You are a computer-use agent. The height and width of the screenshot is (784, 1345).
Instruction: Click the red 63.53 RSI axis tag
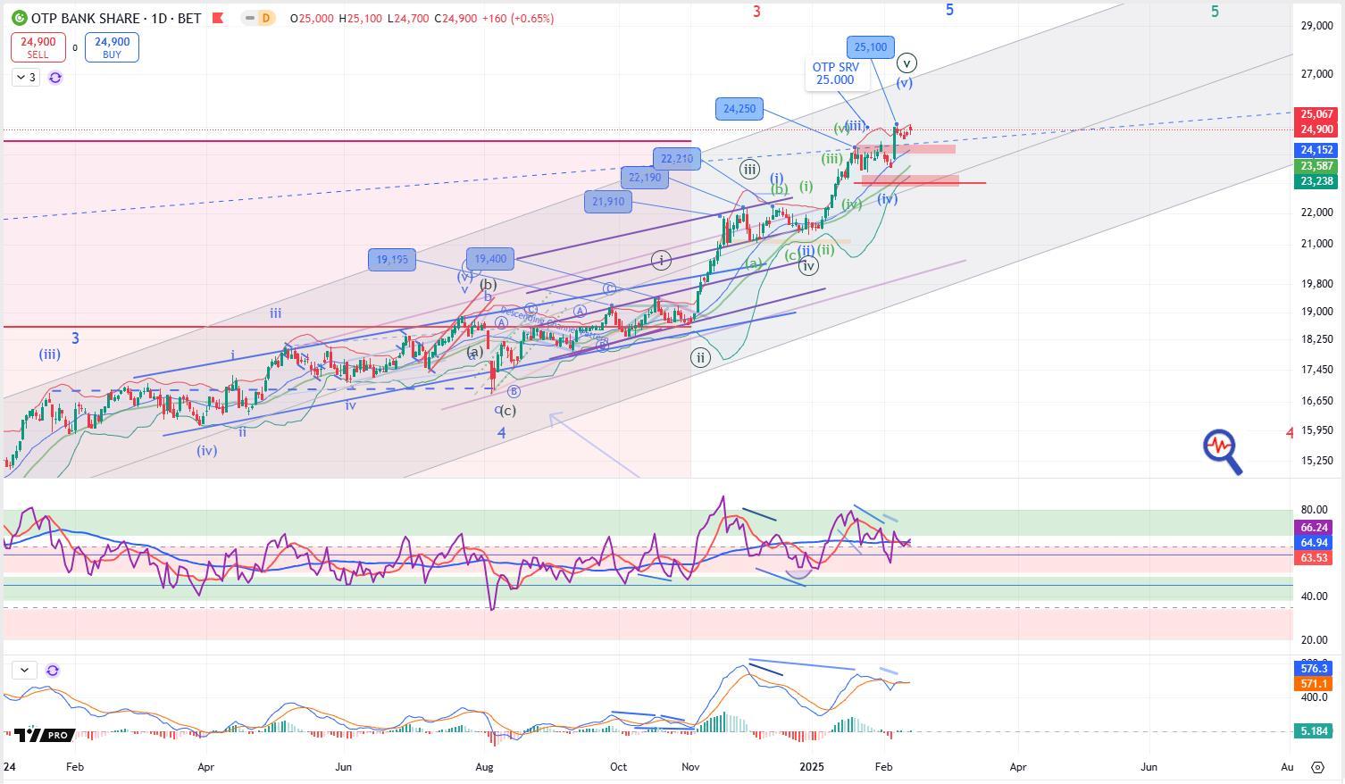pyautogui.click(x=1315, y=558)
